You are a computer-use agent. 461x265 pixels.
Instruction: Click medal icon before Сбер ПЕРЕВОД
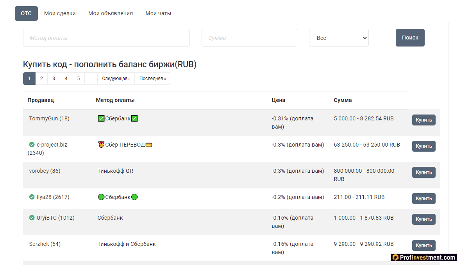click(101, 145)
